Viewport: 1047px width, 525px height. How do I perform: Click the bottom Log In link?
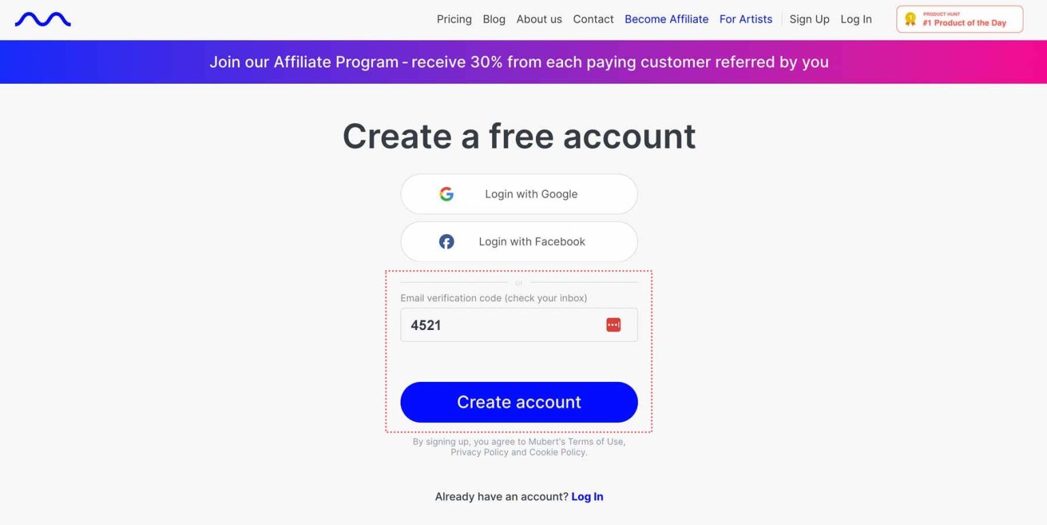pyautogui.click(x=587, y=496)
